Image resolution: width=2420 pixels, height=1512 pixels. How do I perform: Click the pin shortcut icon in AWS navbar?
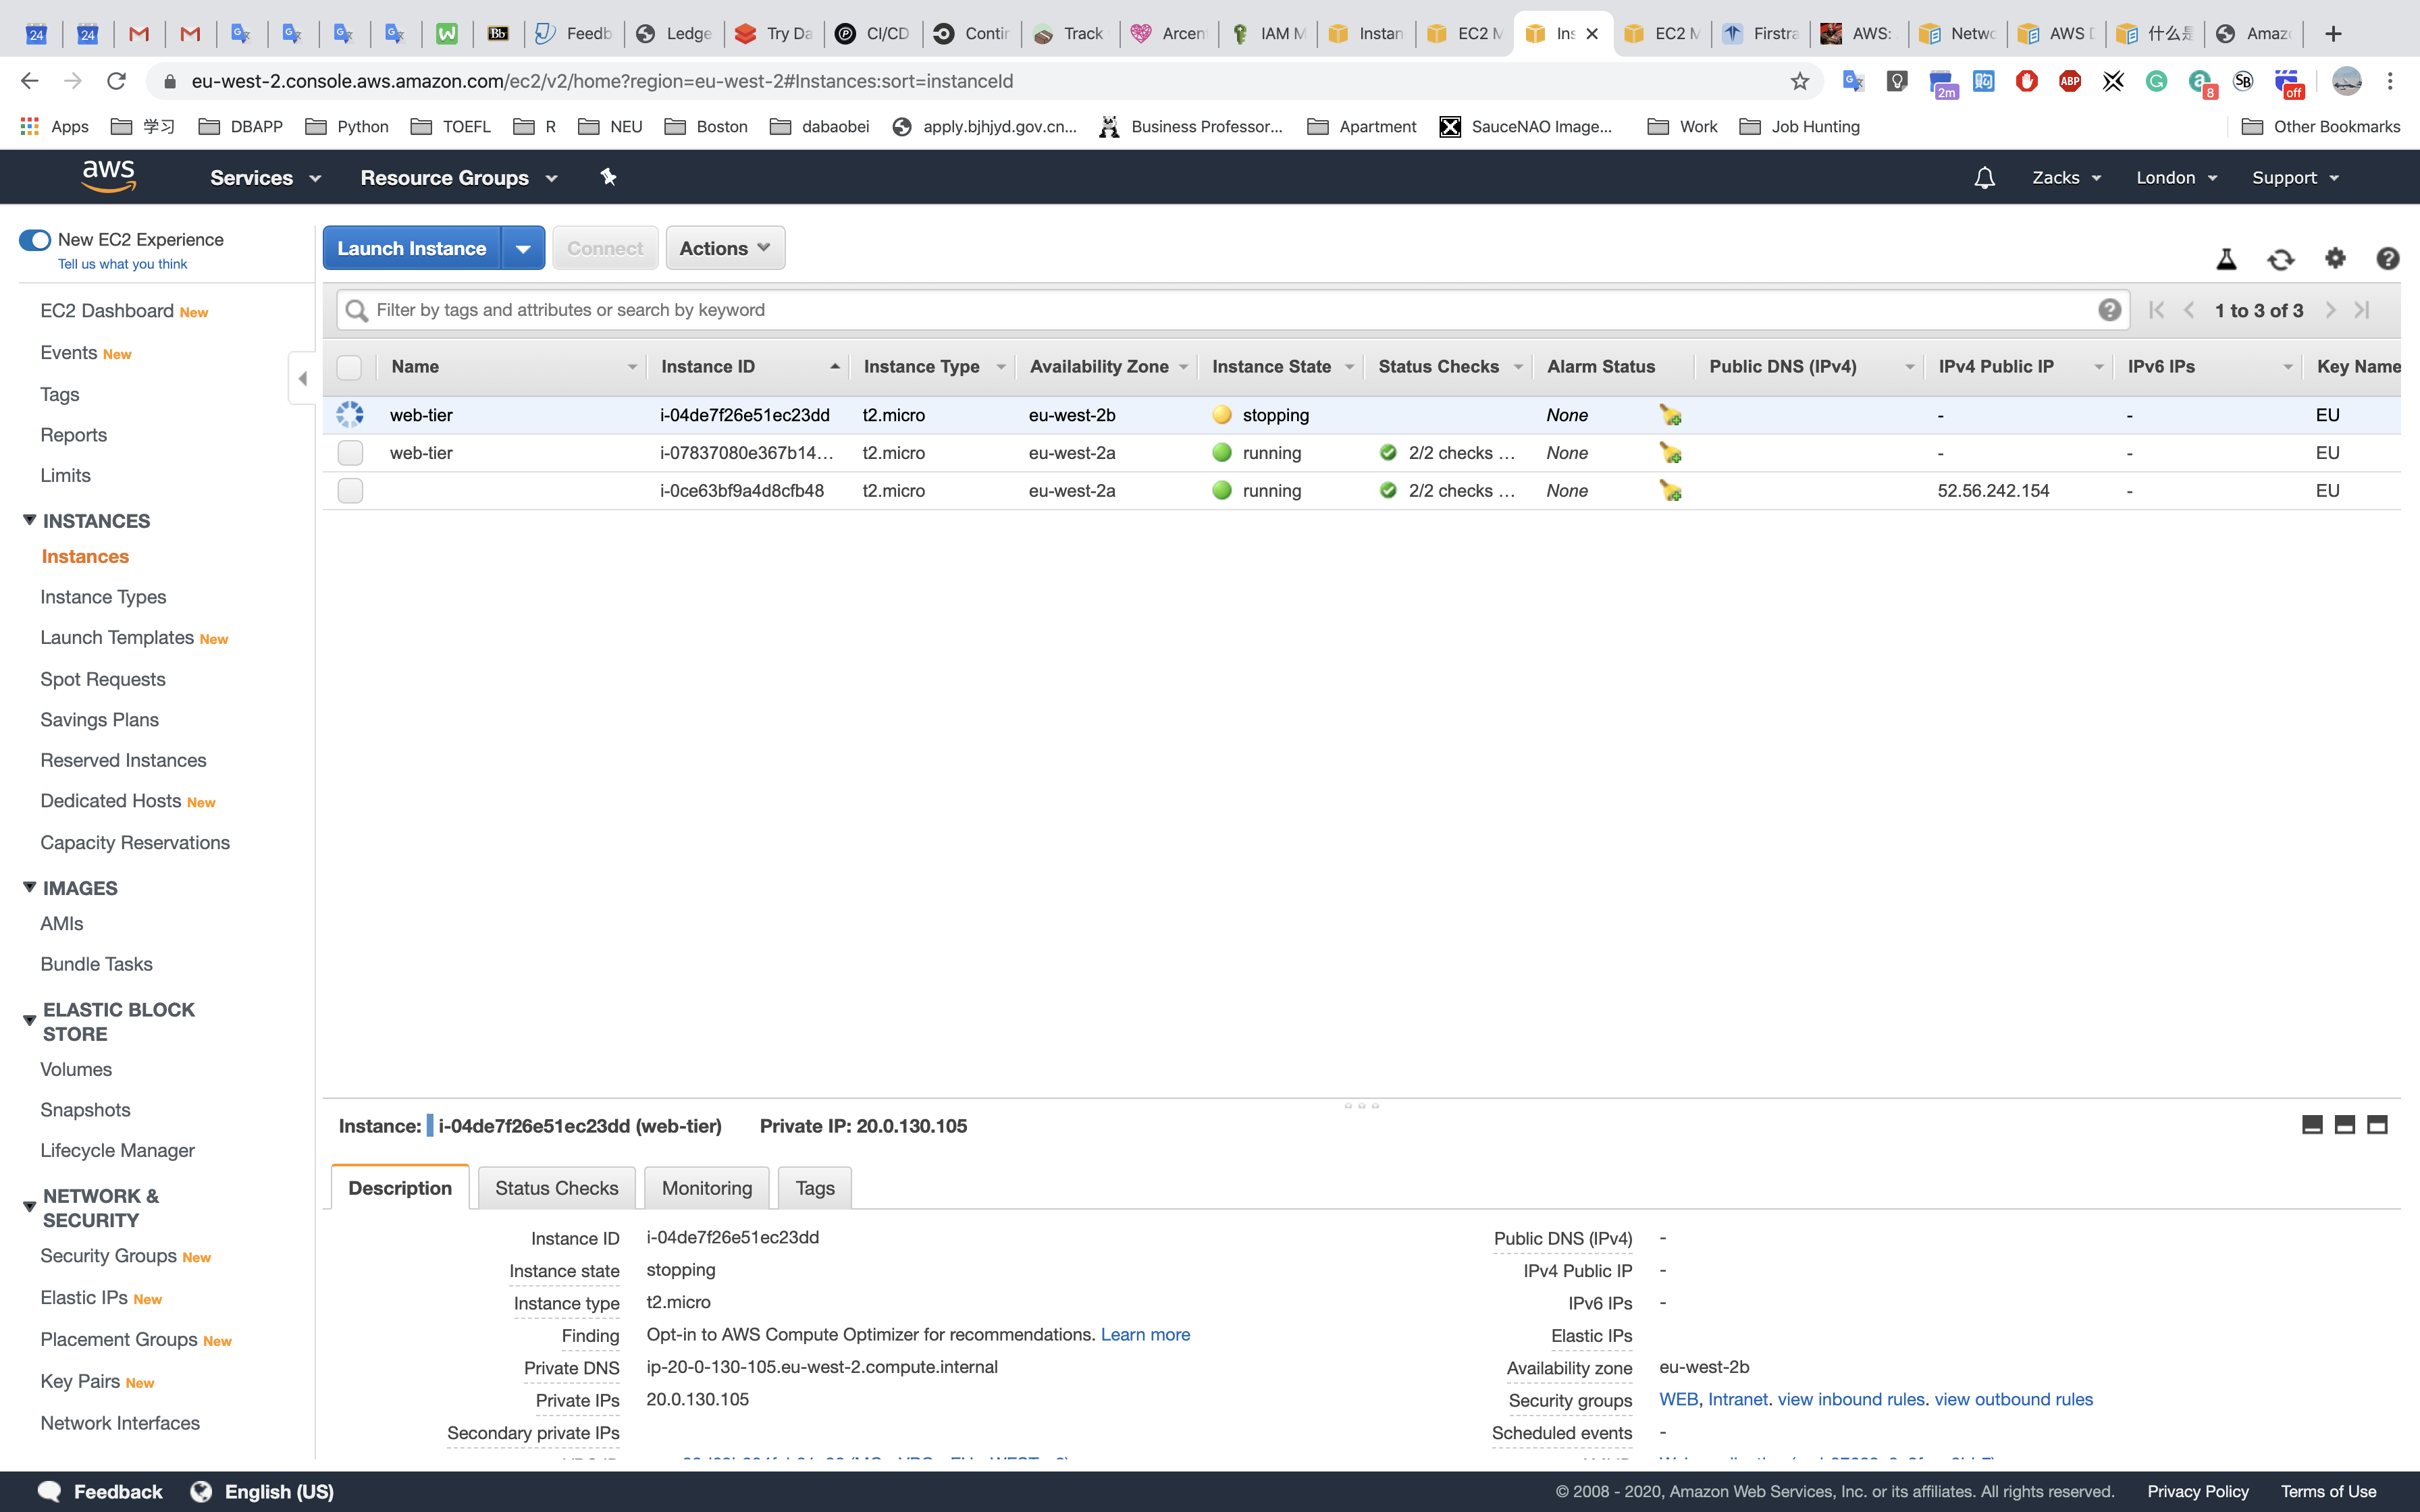608,178
